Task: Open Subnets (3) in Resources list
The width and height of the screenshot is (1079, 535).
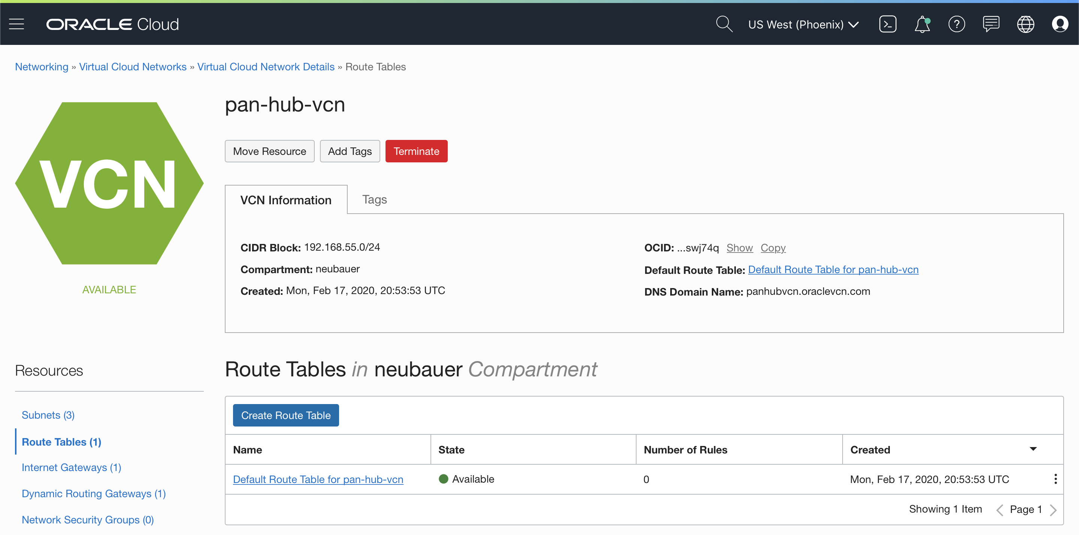Action: [x=48, y=415]
